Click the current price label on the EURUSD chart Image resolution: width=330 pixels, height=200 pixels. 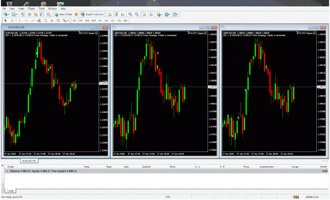[x=103, y=84]
